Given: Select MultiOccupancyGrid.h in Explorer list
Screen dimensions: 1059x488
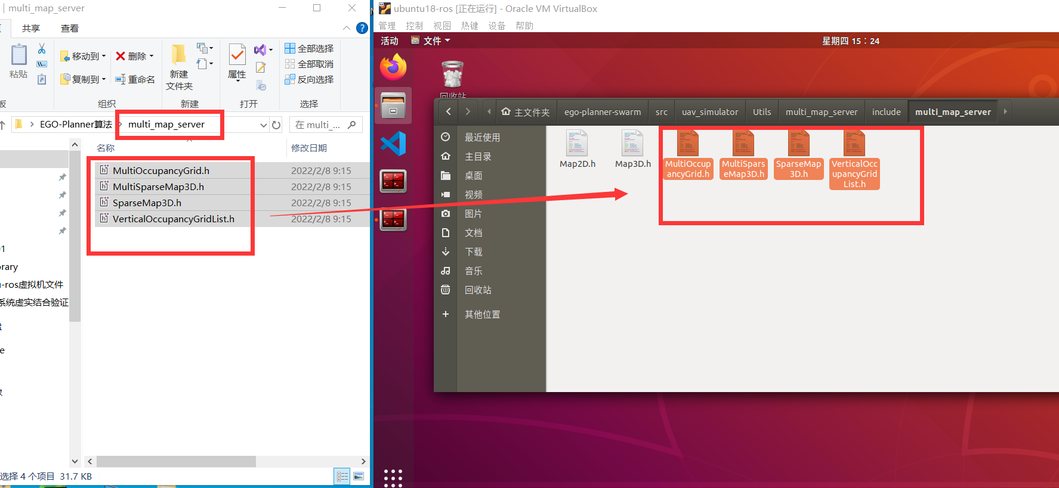Looking at the screenshot, I should 161,170.
